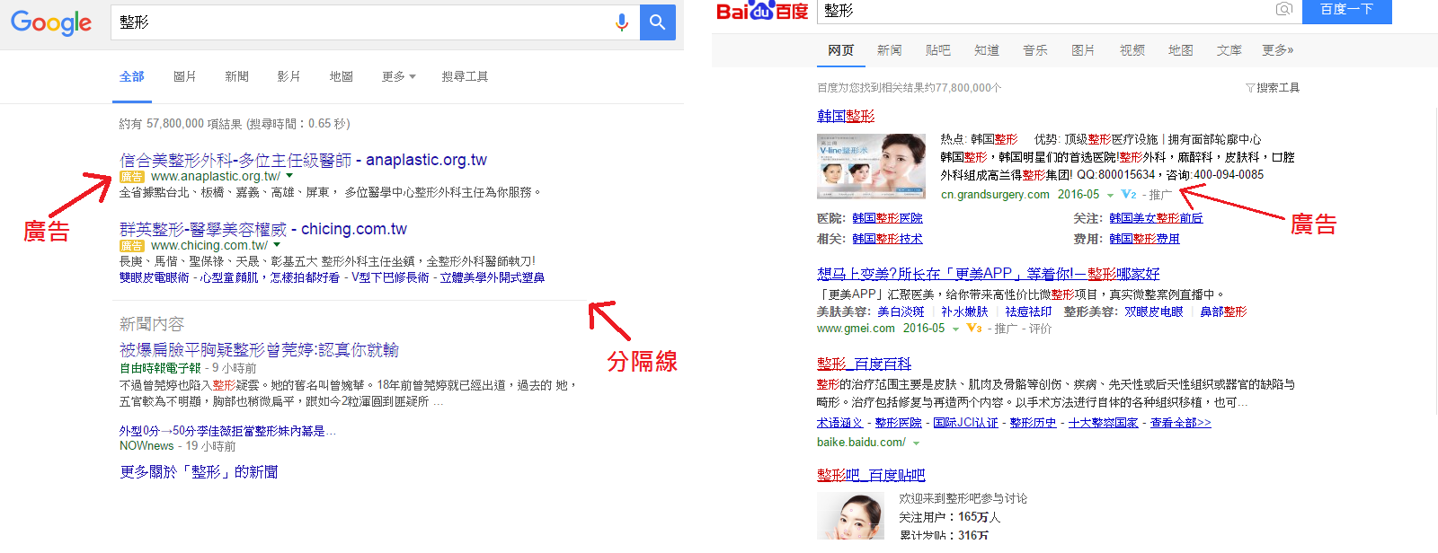1438x553 pixels.
Task: Open the 心型童顏肌 sitelink
Action: pos(229,278)
